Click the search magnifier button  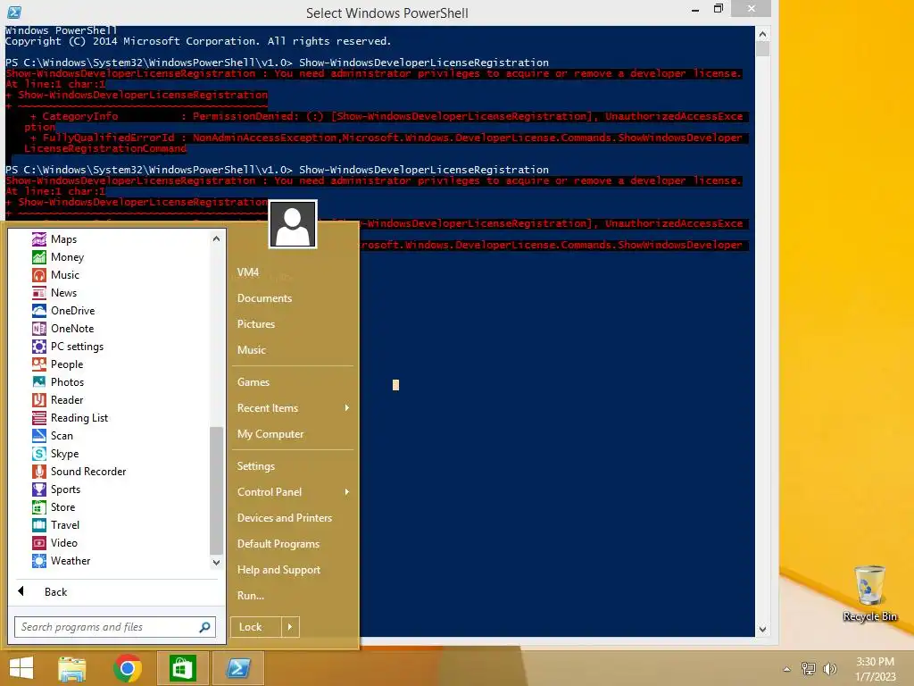point(204,627)
